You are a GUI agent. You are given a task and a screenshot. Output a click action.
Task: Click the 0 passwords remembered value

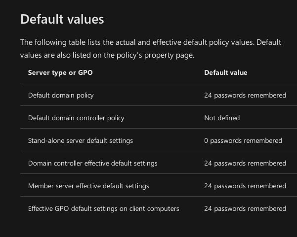(243, 141)
